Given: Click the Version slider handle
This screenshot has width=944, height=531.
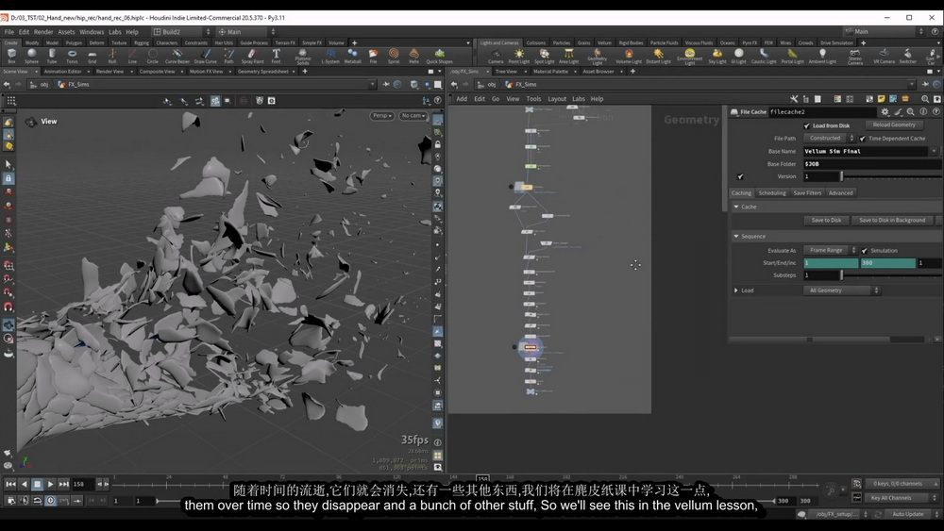Looking at the screenshot, I should tap(842, 176).
